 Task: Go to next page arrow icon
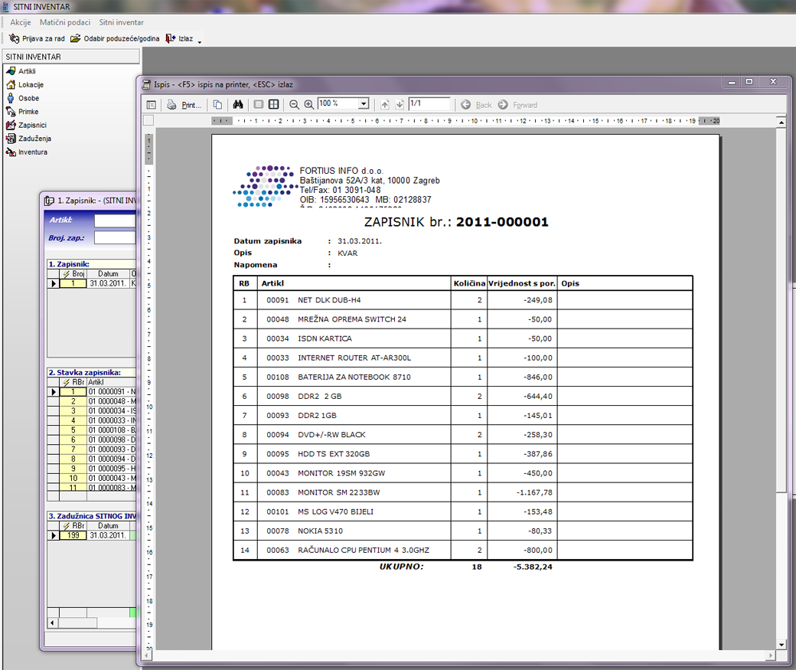pyautogui.click(x=400, y=105)
